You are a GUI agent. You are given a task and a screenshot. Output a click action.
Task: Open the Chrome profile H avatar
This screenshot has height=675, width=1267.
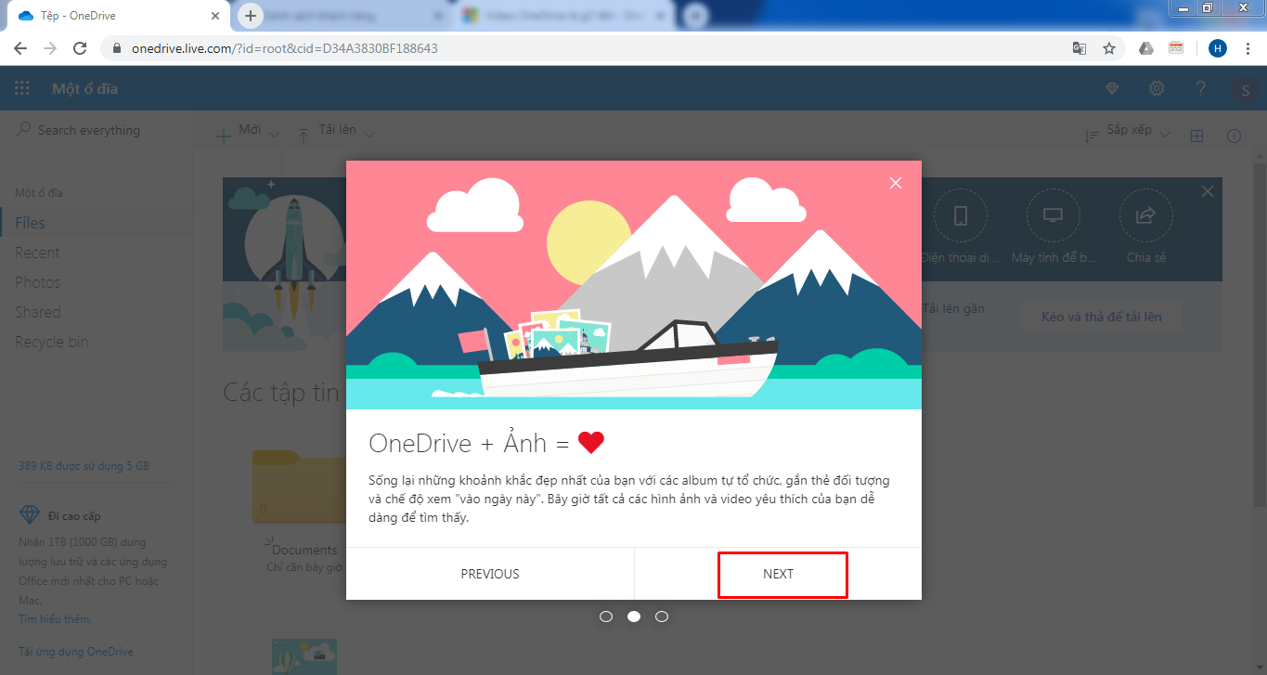[1218, 48]
